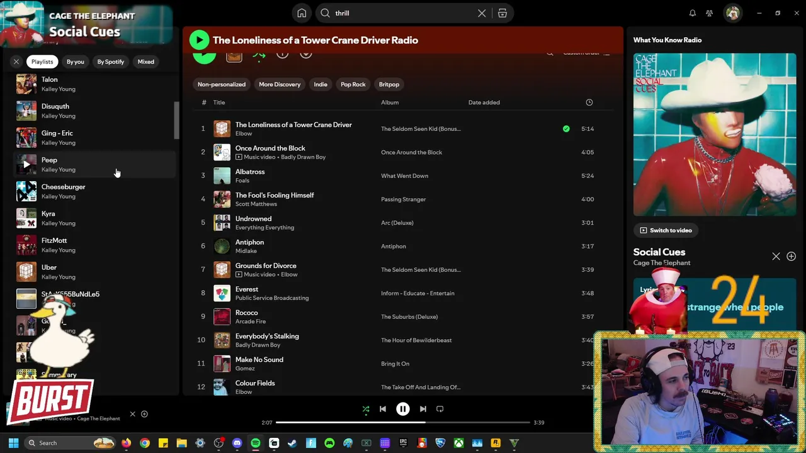Viewport: 806px width, 453px height.
Task: Enable the Pop Rock filter chip
Action: coord(353,84)
